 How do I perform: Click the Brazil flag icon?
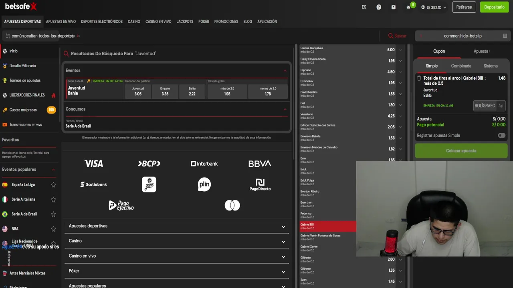point(5,214)
